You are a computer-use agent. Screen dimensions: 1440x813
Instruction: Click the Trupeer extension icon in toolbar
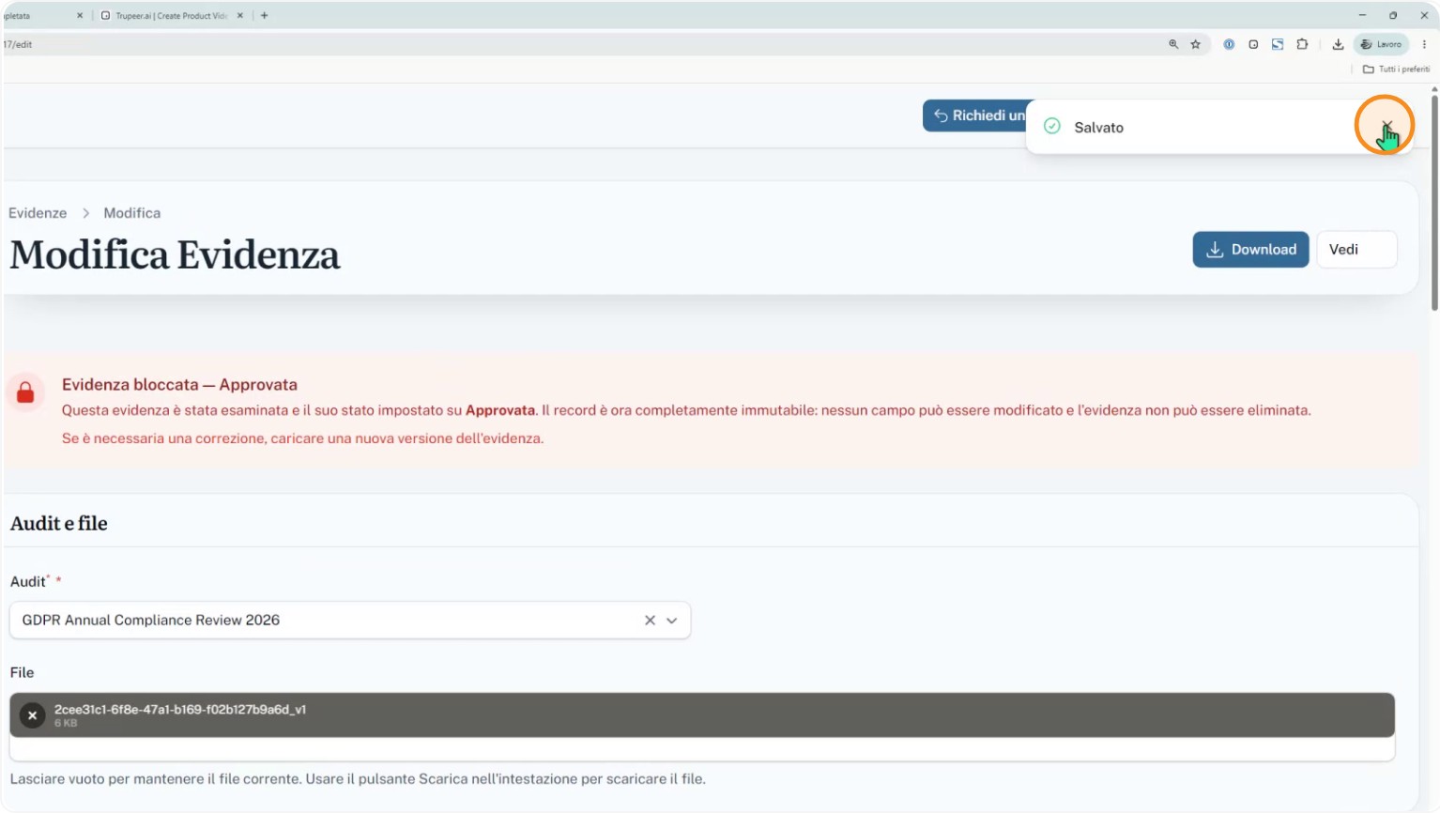pyautogui.click(x=1253, y=44)
